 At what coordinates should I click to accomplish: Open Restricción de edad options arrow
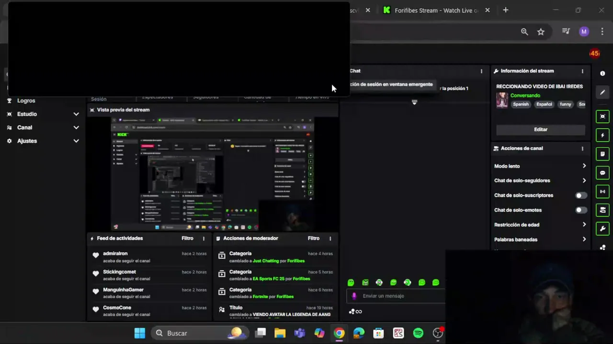click(x=584, y=225)
